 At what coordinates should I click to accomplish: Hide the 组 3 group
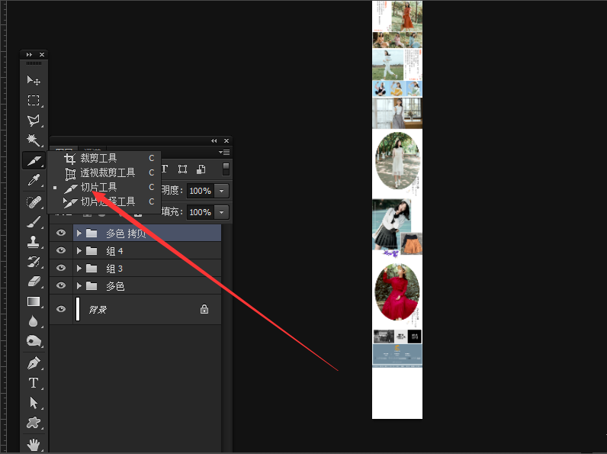click(x=61, y=268)
